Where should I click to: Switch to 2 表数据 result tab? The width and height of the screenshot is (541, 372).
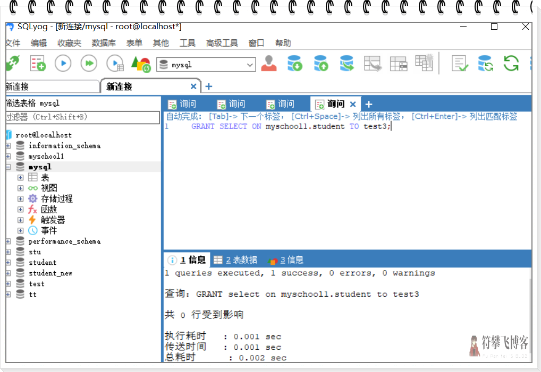pos(235,260)
